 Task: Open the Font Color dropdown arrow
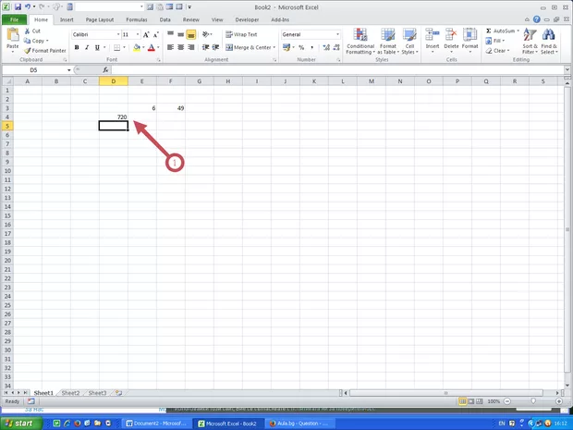point(158,47)
